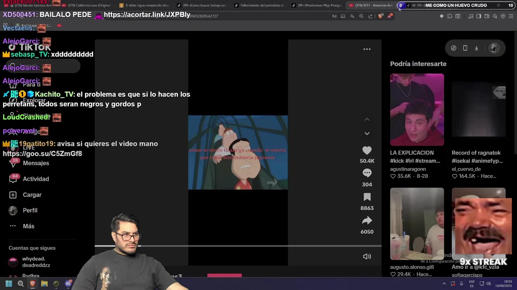Viewport: 517px width, 290px height.
Task: Share the video using the arrow icon
Action: tap(367, 220)
